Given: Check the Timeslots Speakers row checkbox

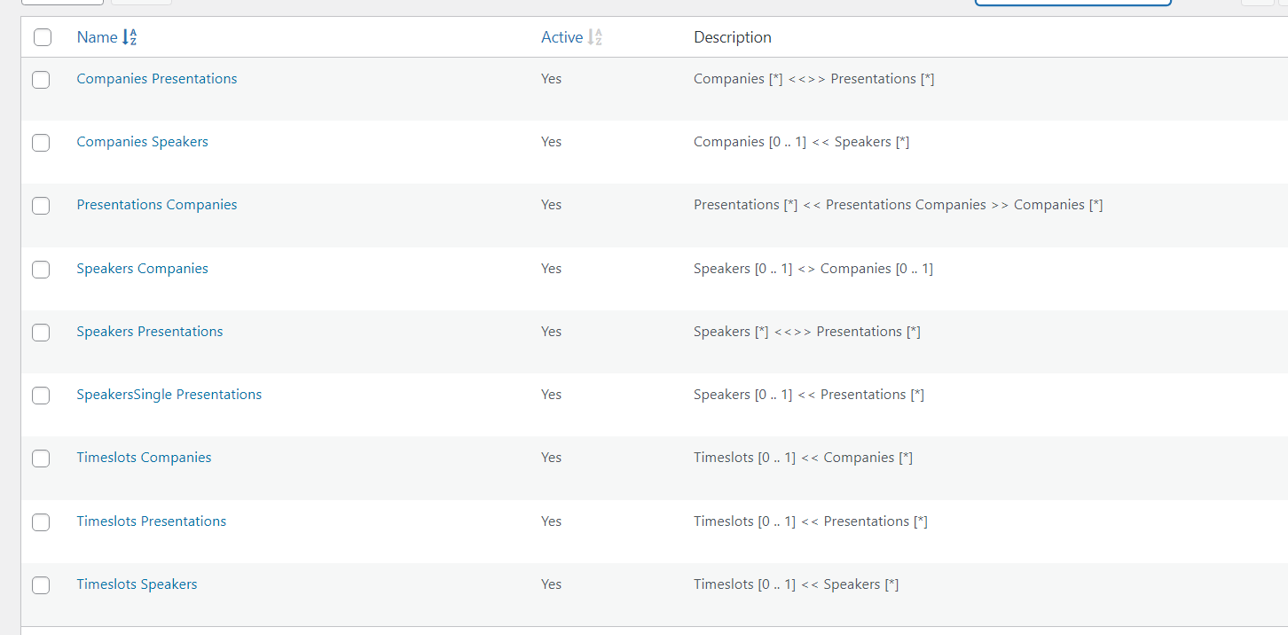Looking at the screenshot, I should click(x=41, y=585).
